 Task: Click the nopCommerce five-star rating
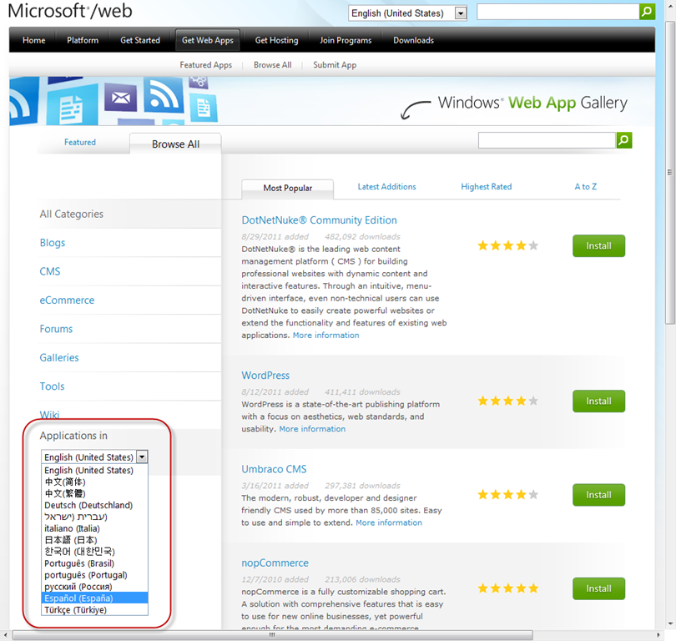pyautogui.click(x=507, y=588)
